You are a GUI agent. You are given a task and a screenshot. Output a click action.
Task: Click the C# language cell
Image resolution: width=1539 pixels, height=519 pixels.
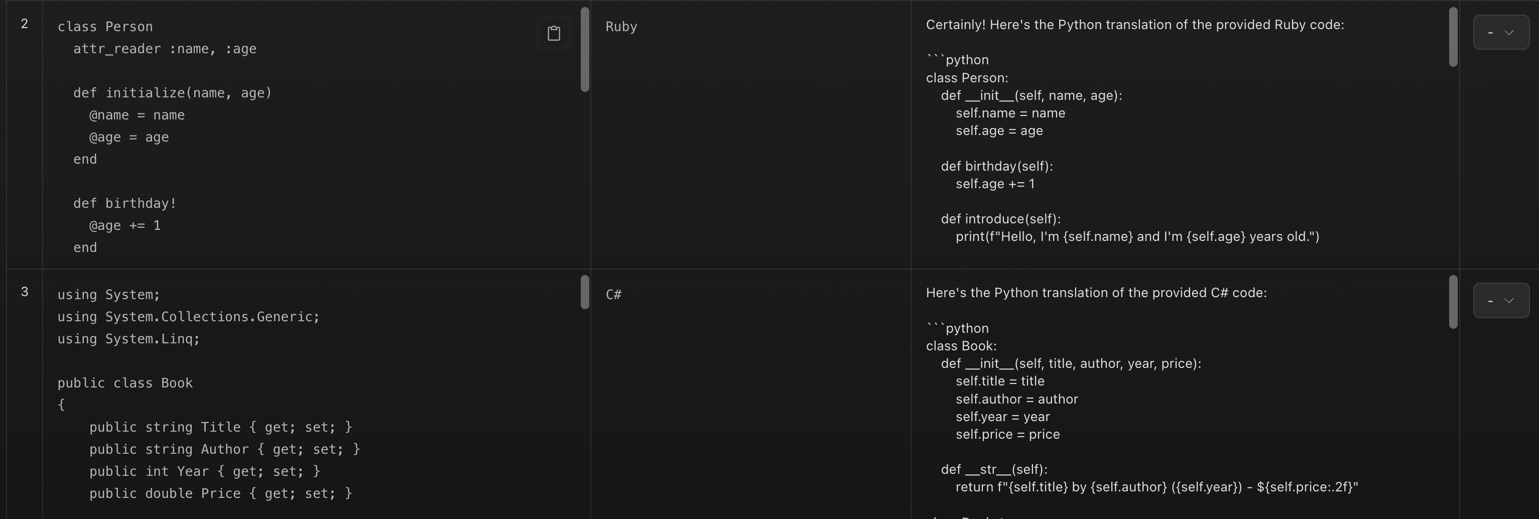[x=613, y=295]
